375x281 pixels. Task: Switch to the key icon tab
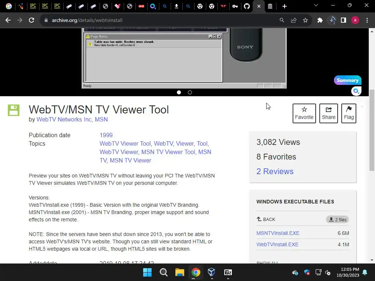coord(235,6)
